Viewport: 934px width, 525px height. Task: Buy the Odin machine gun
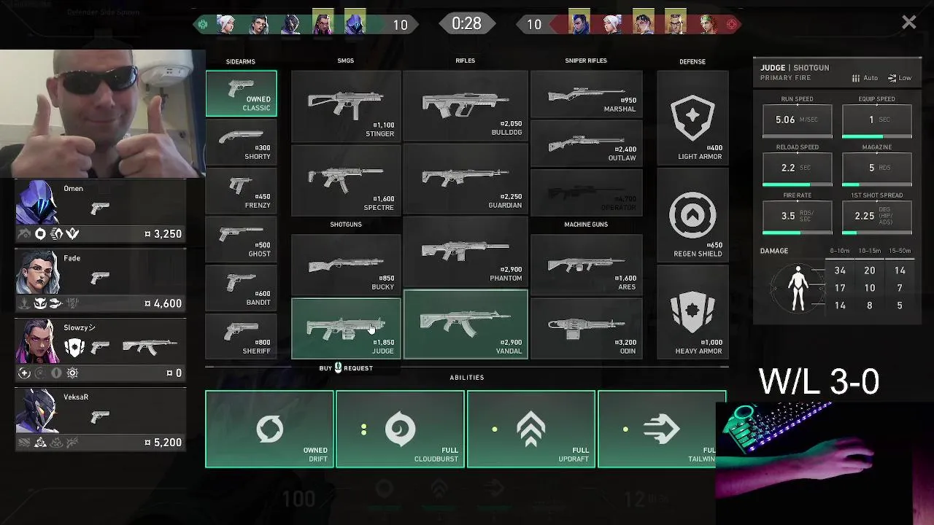(586, 328)
